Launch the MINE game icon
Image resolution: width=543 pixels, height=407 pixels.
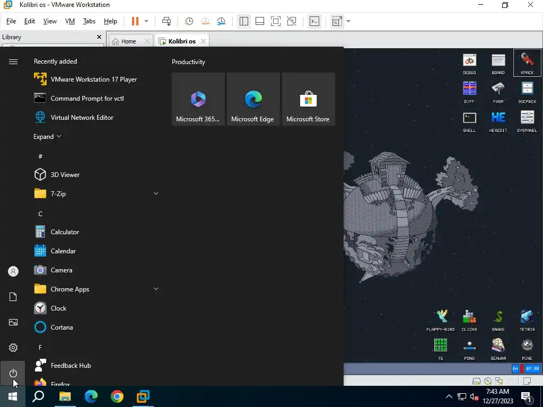527,349
